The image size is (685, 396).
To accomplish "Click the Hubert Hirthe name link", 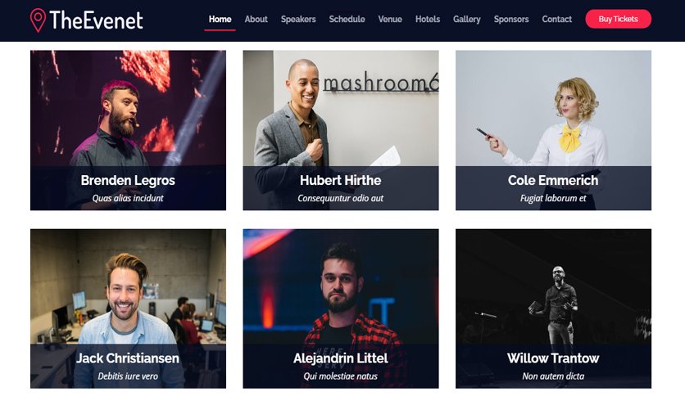I will coord(341,180).
